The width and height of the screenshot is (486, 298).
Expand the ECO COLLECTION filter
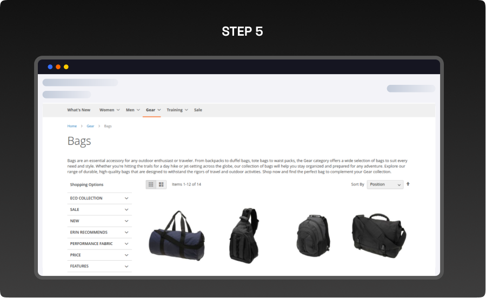coord(99,198)
